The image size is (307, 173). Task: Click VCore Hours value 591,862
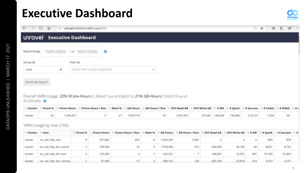(x=104, y=140)
